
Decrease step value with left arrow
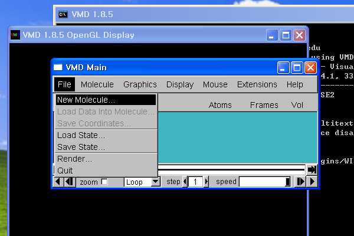[185, 182]
